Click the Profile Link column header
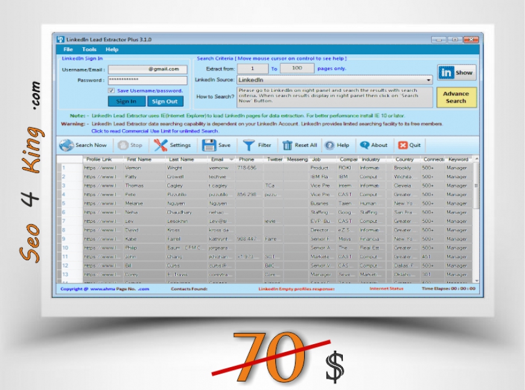 pos(99,159)
